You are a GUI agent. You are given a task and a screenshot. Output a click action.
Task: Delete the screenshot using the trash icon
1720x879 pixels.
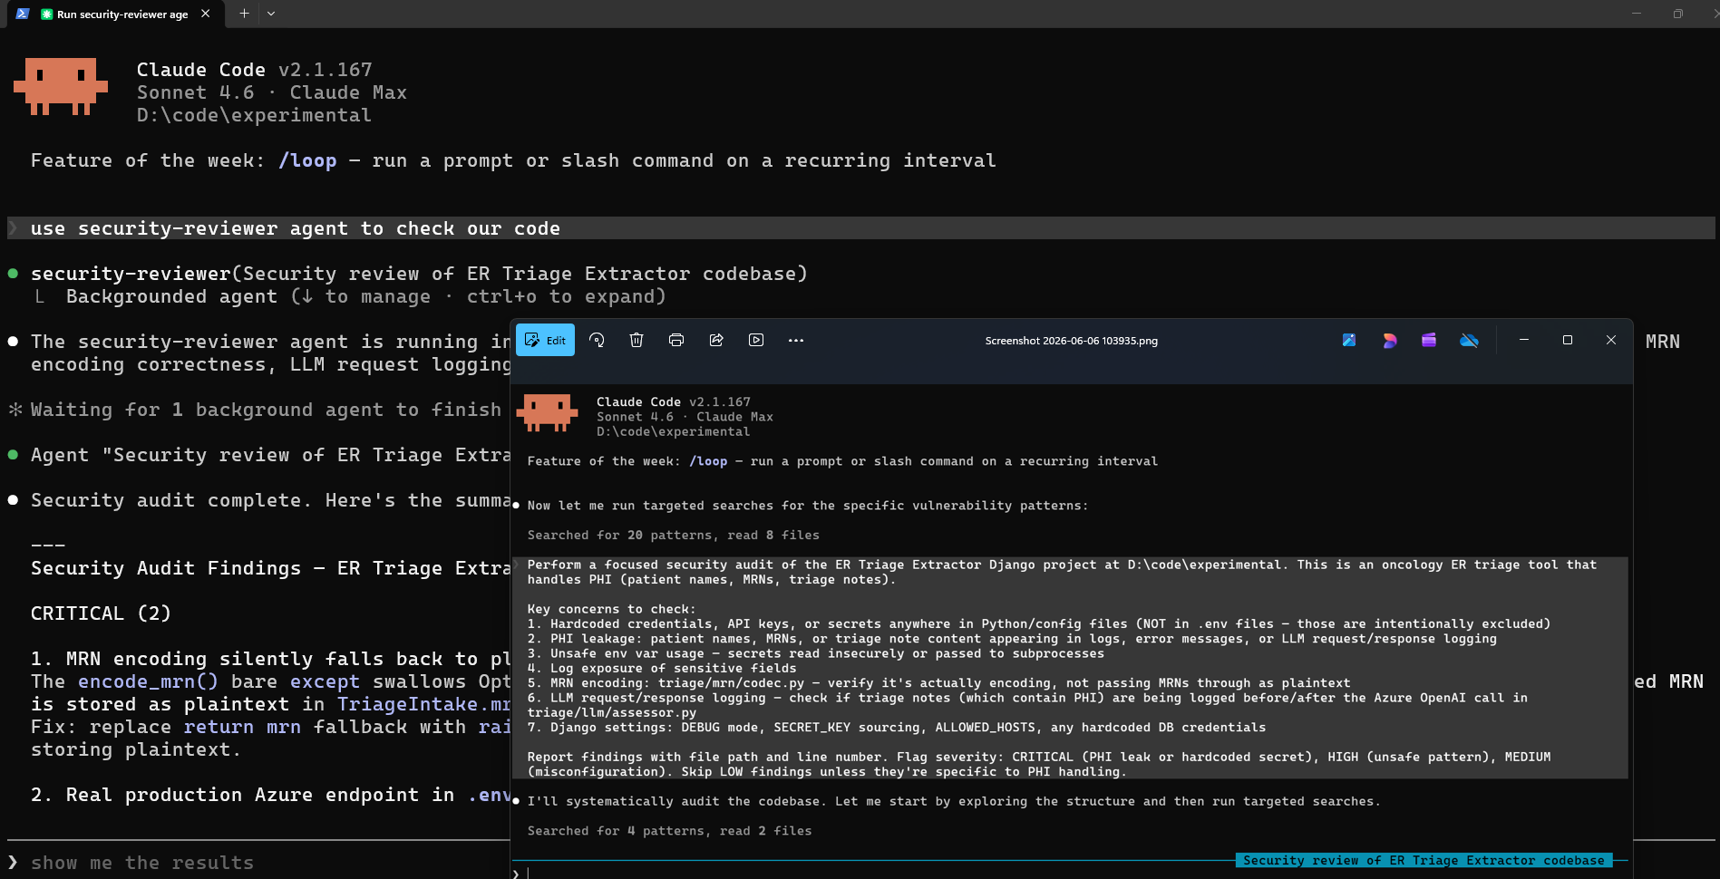[636, 340]
